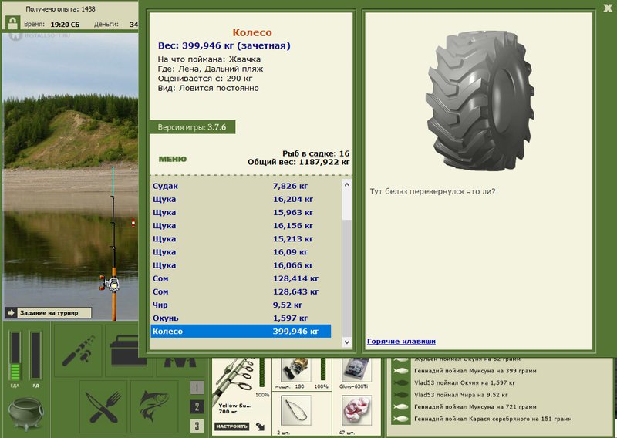This screenshot has height=438, width=617.
Task: Open the knife and fork food icon
Action: point(103,406)
